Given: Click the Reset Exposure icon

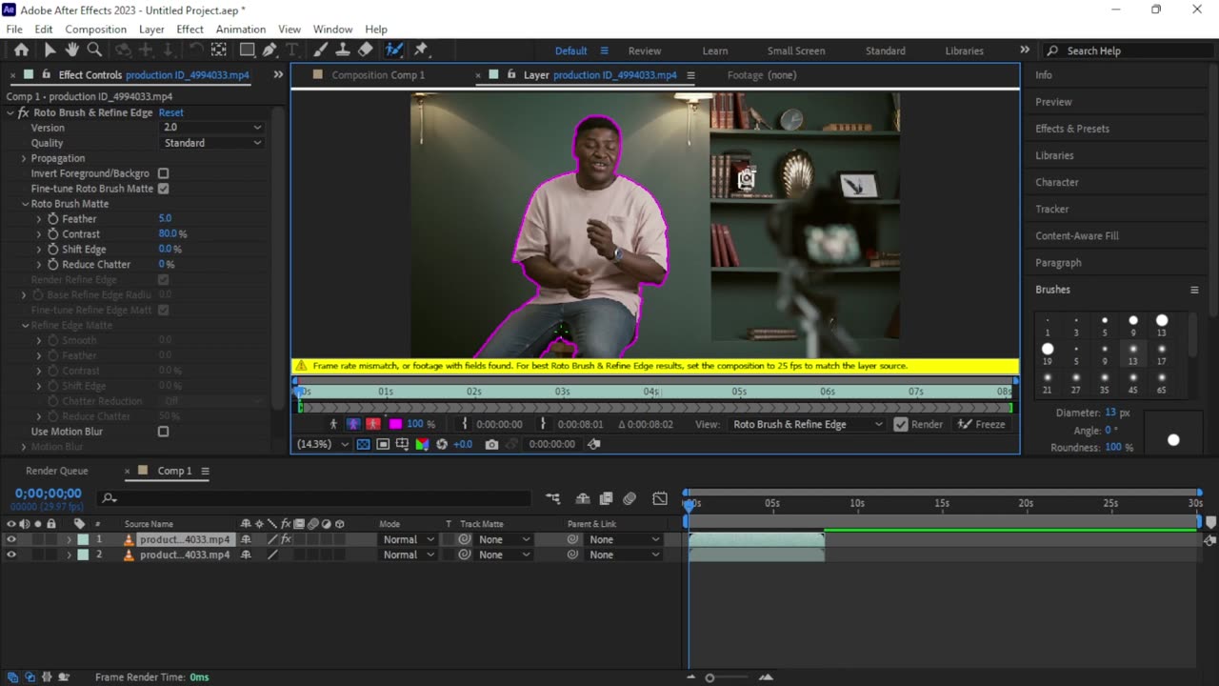Looking at the screenshot, I should coord(442,444).
